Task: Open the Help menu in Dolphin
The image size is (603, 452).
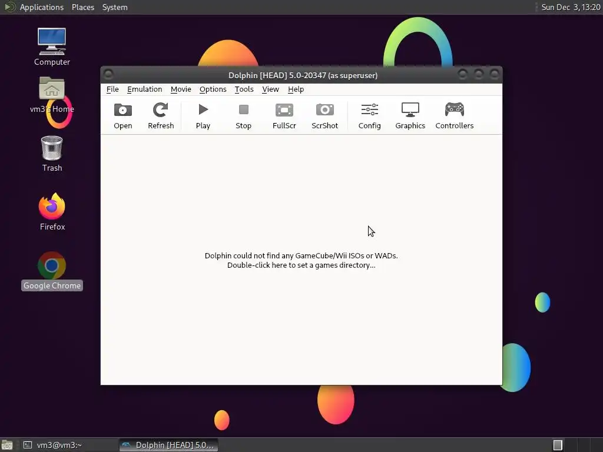Action: point(296,89)
